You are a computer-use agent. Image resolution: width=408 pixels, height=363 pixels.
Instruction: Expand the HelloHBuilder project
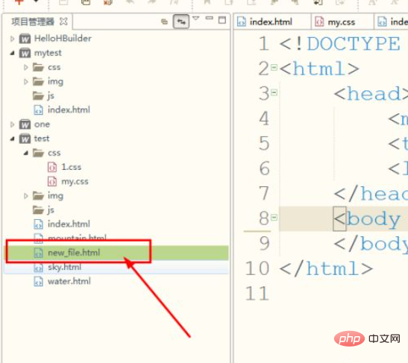(x=12, y=39)
